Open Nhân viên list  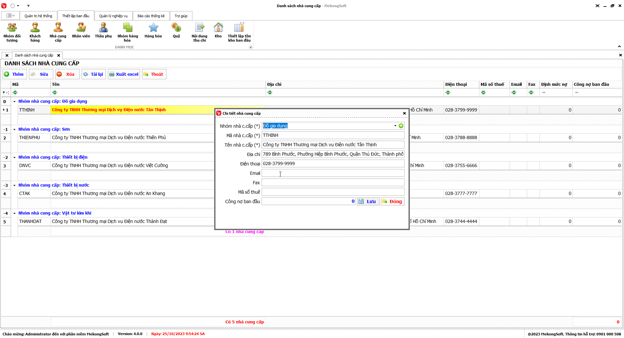coord(81,31)
